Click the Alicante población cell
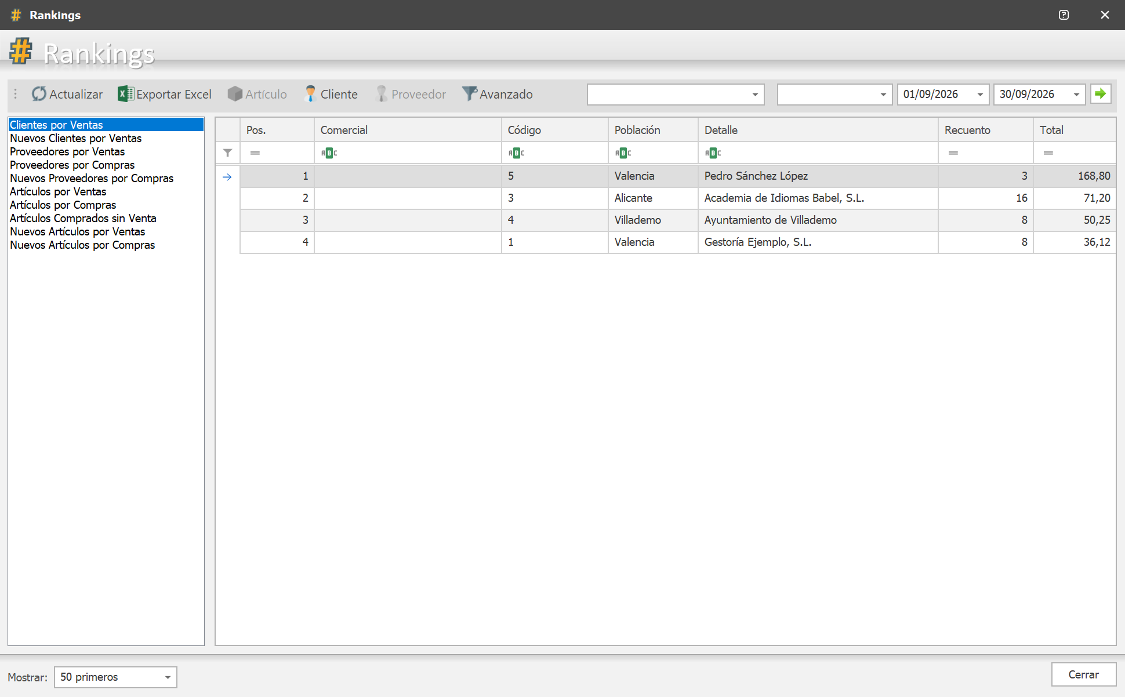Viewport: 1125px width, 697px height. point(653,198)
